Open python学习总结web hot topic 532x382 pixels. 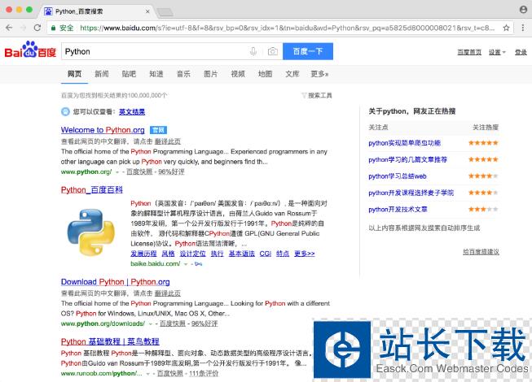[398, 176]
